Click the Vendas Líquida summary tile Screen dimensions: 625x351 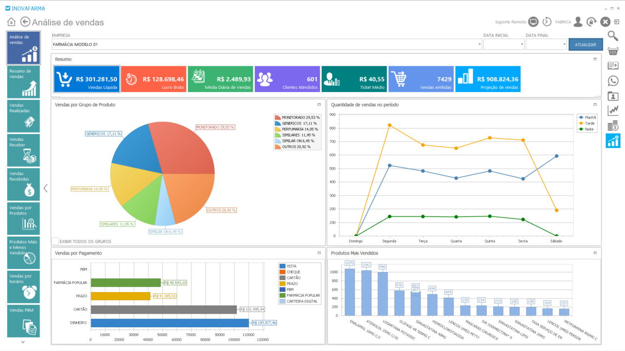click(87, 79)
